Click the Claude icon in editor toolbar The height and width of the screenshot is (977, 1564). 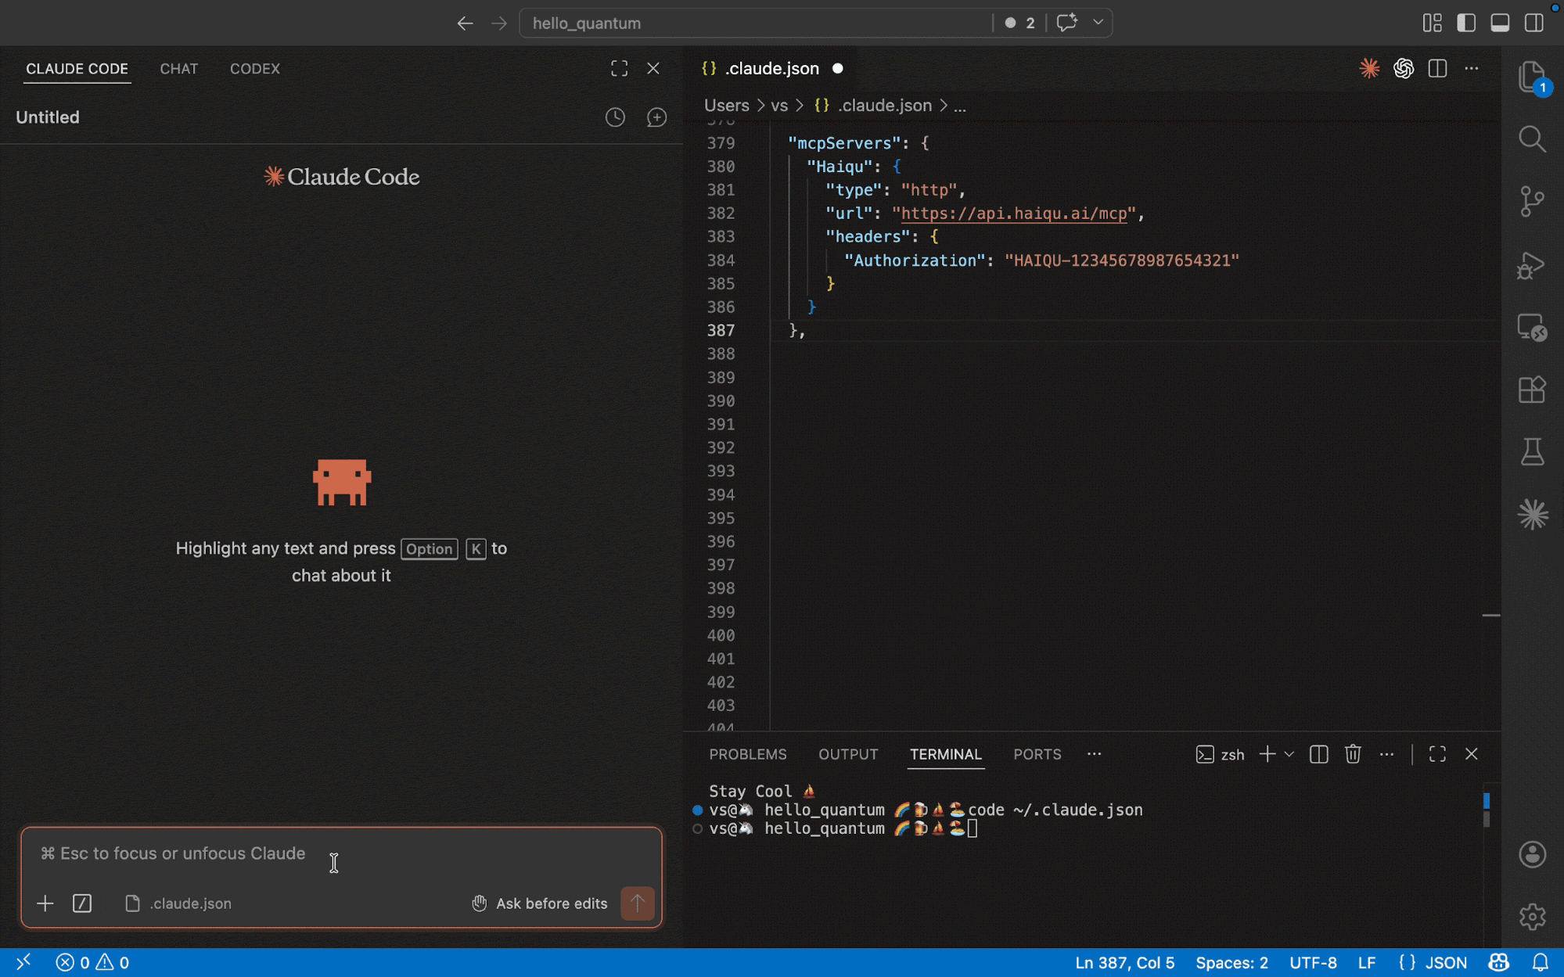[x=1369, y=69]
